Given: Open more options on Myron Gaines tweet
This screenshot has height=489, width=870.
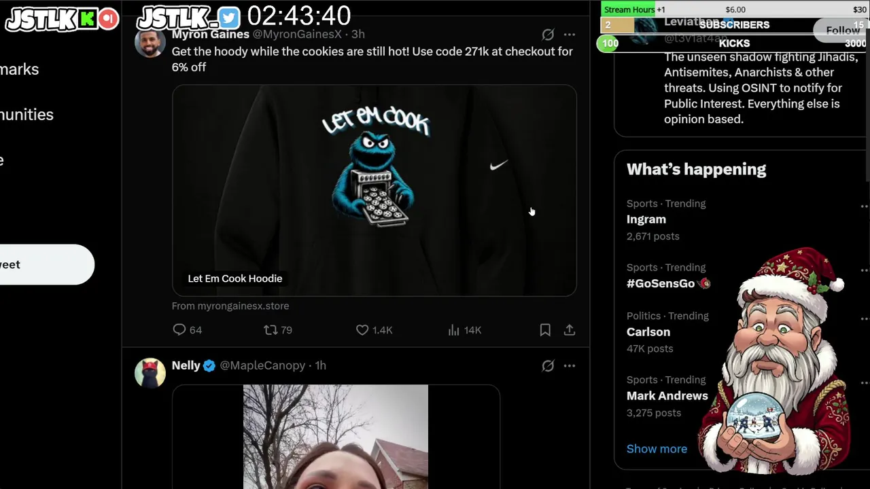Looking at the screenshot, I should coord(570,34).
